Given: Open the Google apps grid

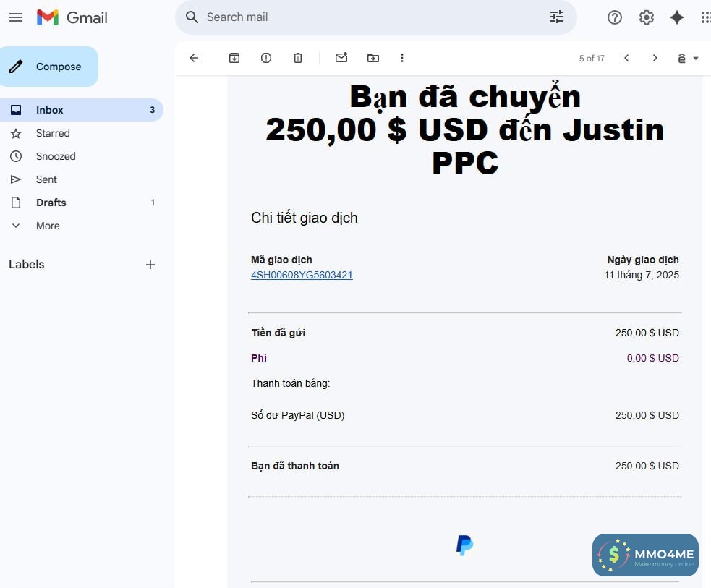Looking at the screenshot, I should click(x=705, y=17).
